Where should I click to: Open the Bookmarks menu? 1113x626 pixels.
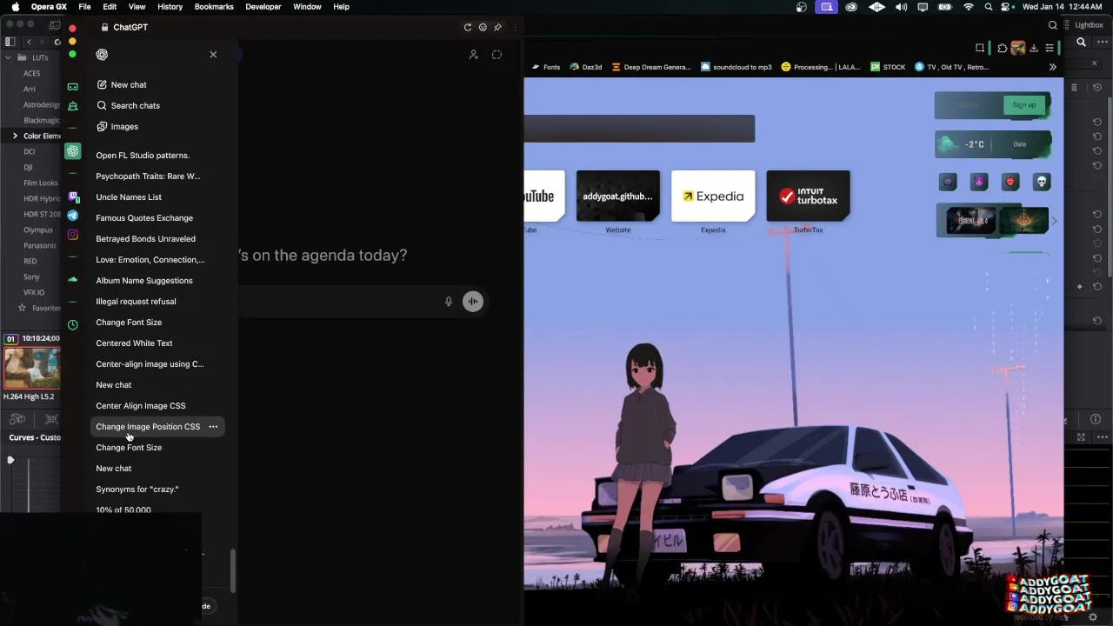pos(214,7)
